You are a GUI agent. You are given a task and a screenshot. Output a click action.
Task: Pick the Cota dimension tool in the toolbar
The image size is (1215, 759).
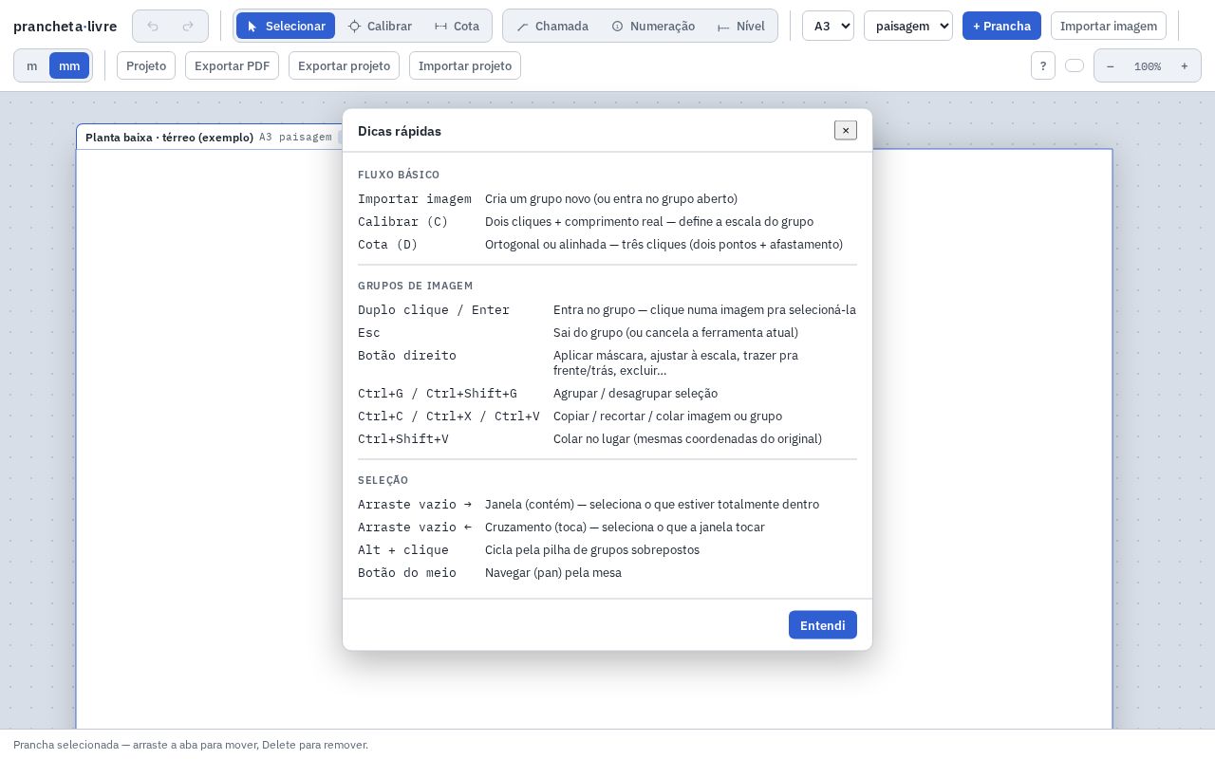pos(457,26)
